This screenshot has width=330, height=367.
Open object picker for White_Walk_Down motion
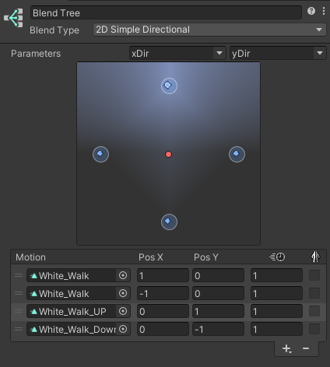pos(123,329)
